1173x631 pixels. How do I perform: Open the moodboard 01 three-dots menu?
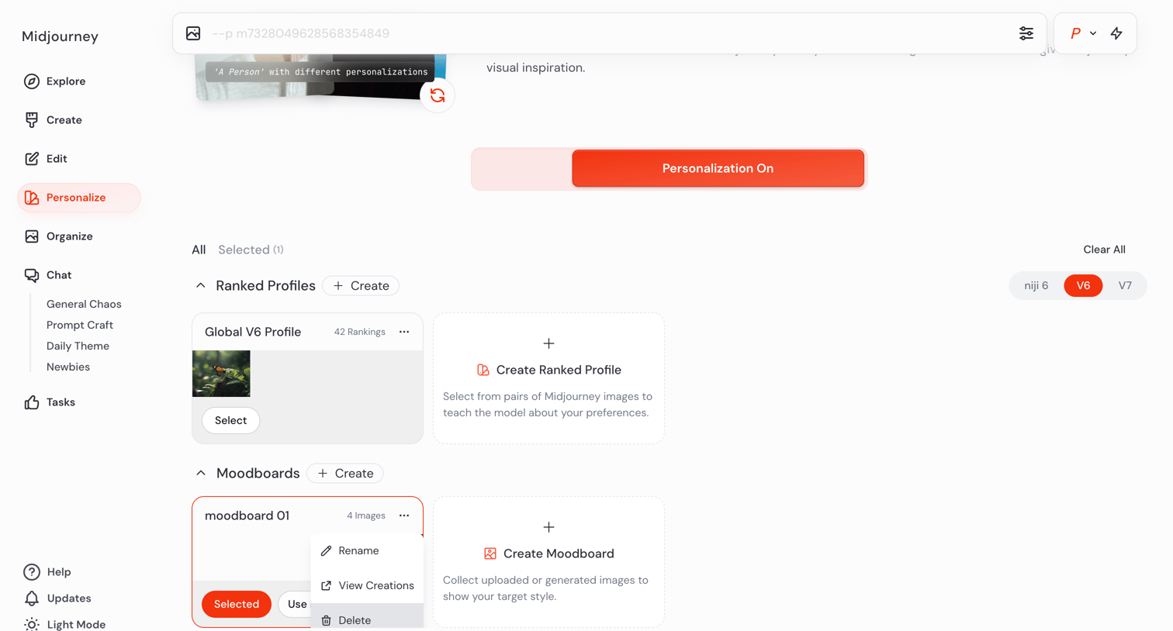point(404,515)
